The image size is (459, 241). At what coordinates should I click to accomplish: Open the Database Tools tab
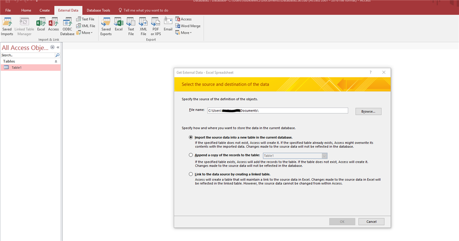(x=98, y=10)
